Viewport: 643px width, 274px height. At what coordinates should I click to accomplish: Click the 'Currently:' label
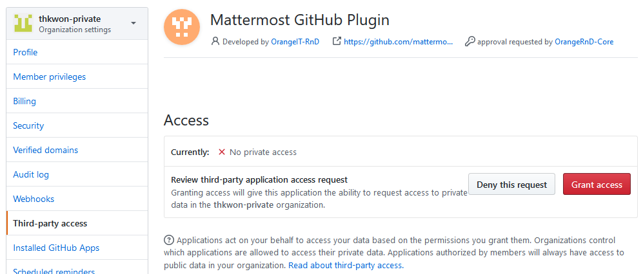pyautogui.click(x=190, y=152)
